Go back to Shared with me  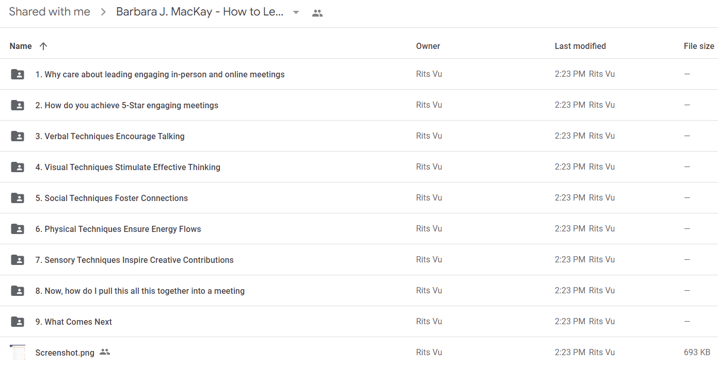[x=50, y=12]
